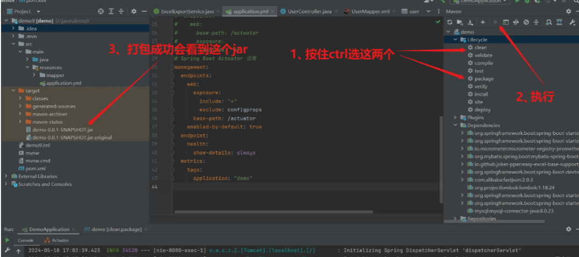
Task: Click locate file target icon in Project panel
Action: point(101,11)
